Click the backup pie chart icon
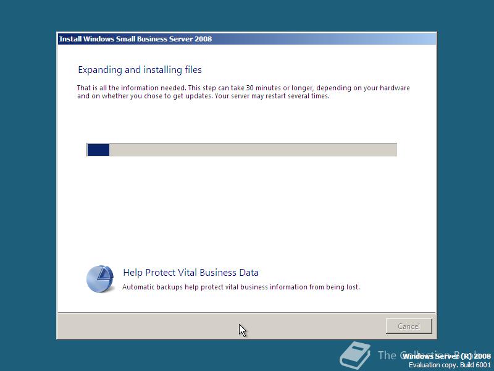Screen dimensions: 494x371 pyautogui.click(x=100, y=279)
